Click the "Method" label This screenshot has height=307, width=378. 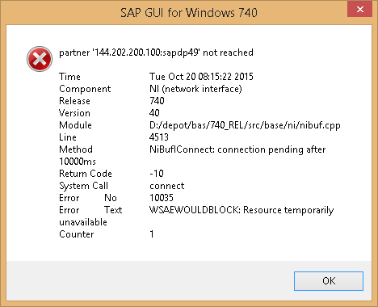[76, 149]
